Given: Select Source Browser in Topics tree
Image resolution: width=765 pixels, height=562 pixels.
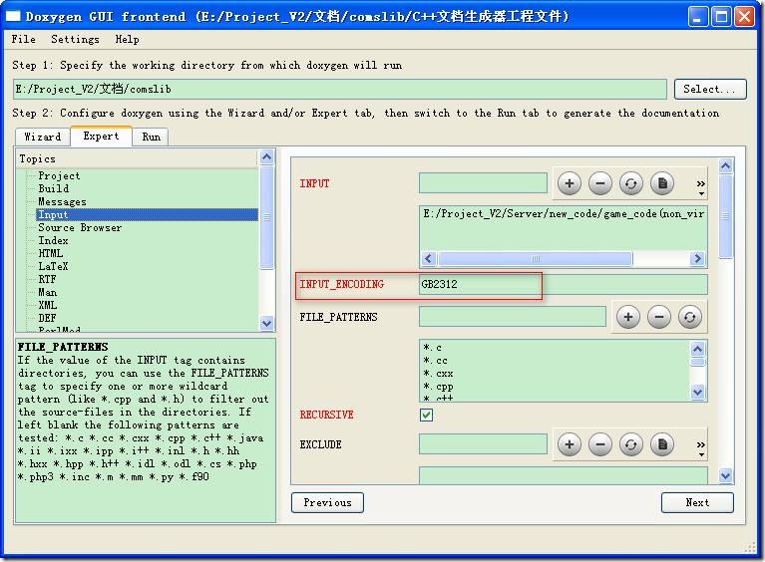Looking at the screenshot, I should 80,227.
